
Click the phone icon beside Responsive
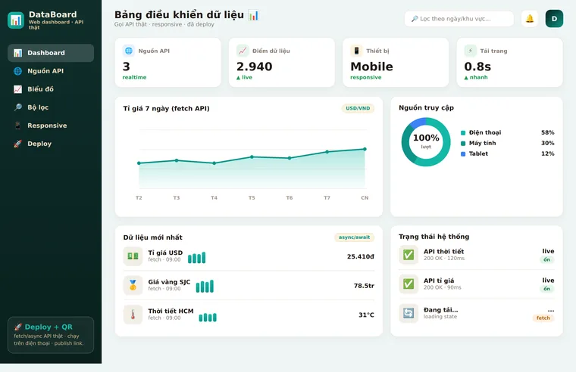[17, 126]
